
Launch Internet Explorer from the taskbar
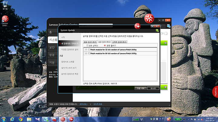(12, 119)
